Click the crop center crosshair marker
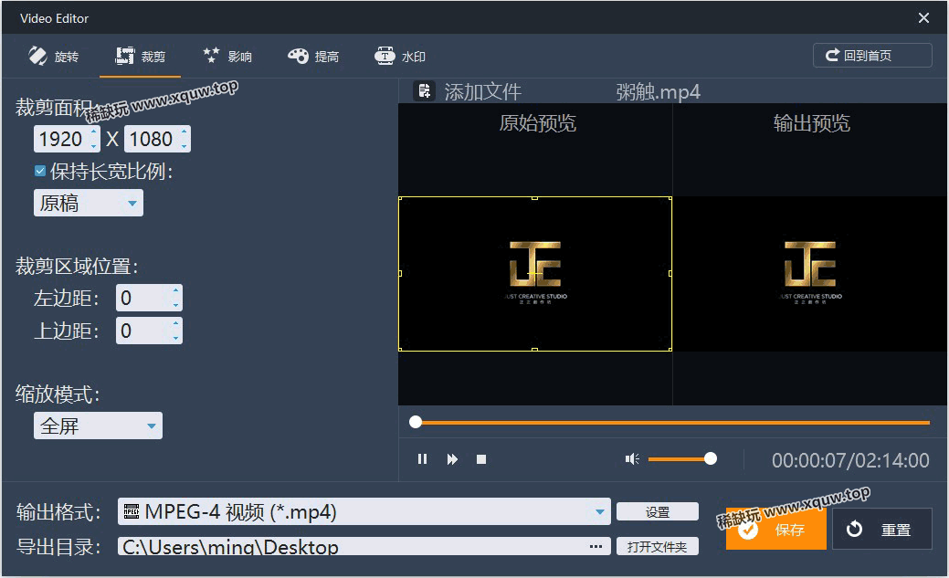 coord(534,274)
